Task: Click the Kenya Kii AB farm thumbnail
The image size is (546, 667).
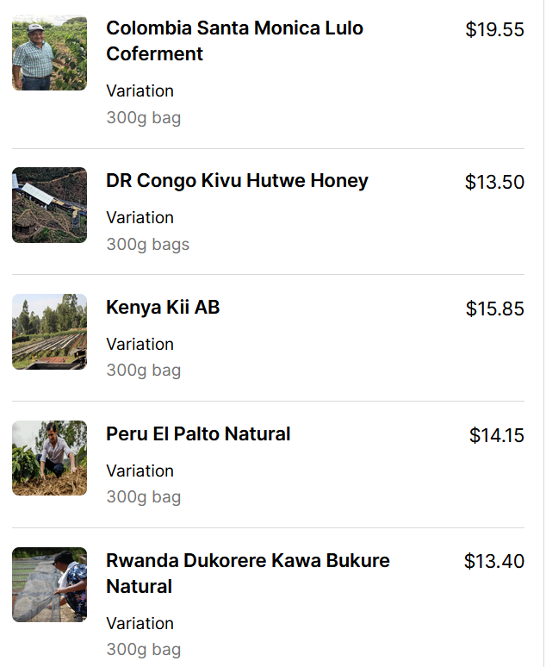Action: tap(49, 332)
